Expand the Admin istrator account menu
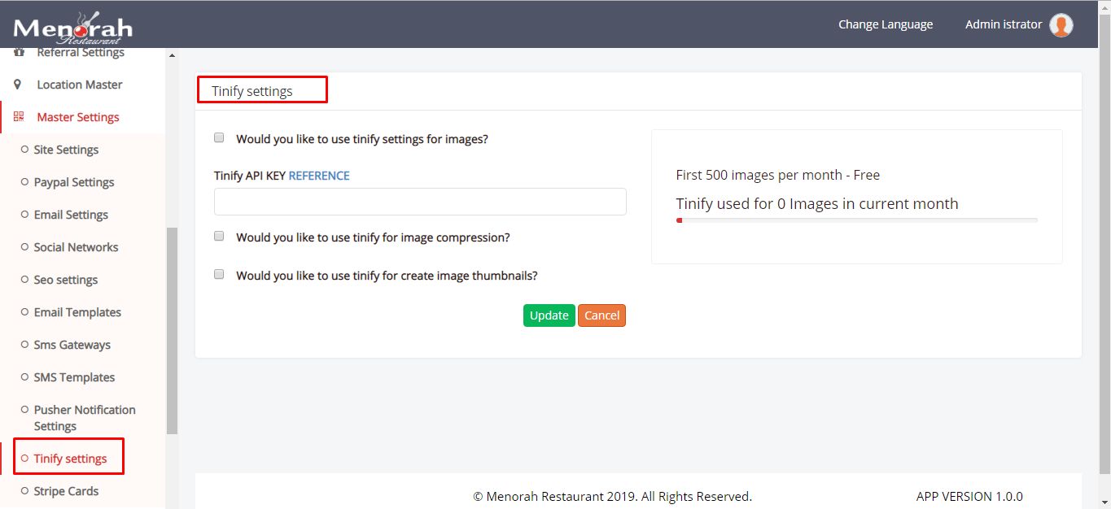The image size is (1111, 509). pyautogui.click(x=1003, y=24)
